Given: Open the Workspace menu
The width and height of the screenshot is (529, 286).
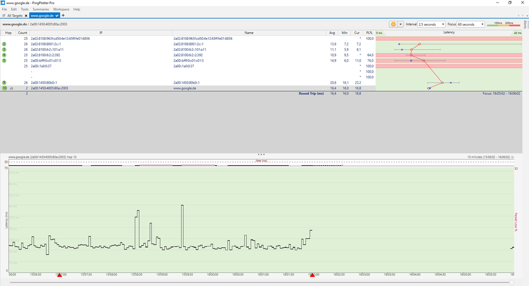Looking at the screenshot, I should 61,10.
